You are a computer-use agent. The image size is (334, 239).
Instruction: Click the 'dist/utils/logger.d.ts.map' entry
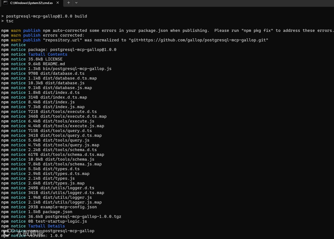pyautogui.click(x=72, y=193)
